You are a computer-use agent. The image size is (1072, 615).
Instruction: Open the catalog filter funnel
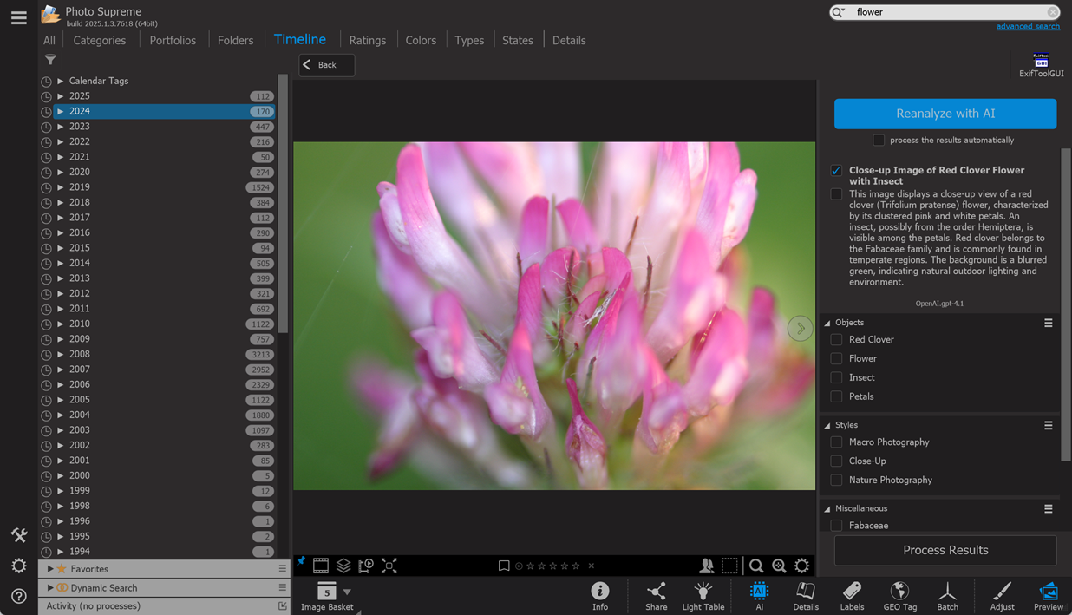(50, 60)
